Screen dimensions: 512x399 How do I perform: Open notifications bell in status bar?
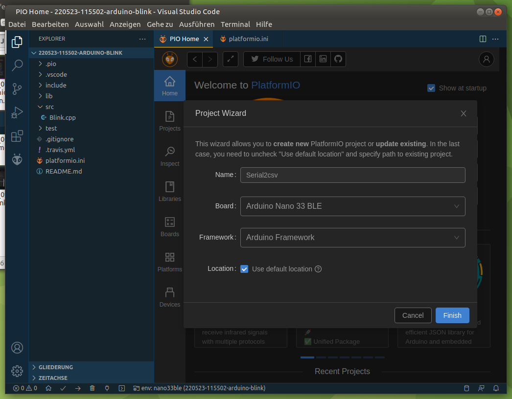pos(496,388)
